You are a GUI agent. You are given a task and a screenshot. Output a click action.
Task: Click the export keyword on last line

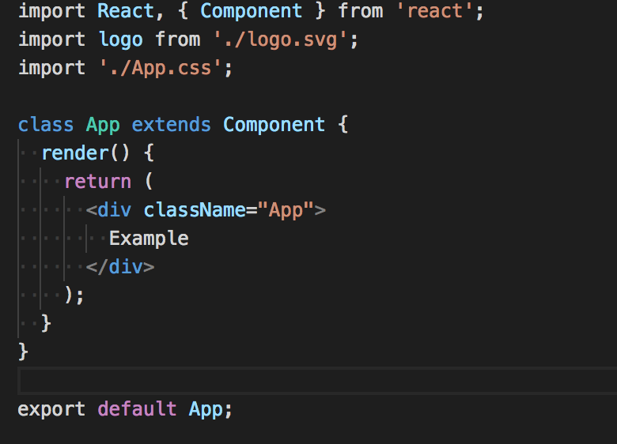(51, 409)
